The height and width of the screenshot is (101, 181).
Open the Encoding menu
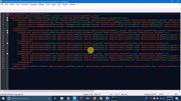25,4
